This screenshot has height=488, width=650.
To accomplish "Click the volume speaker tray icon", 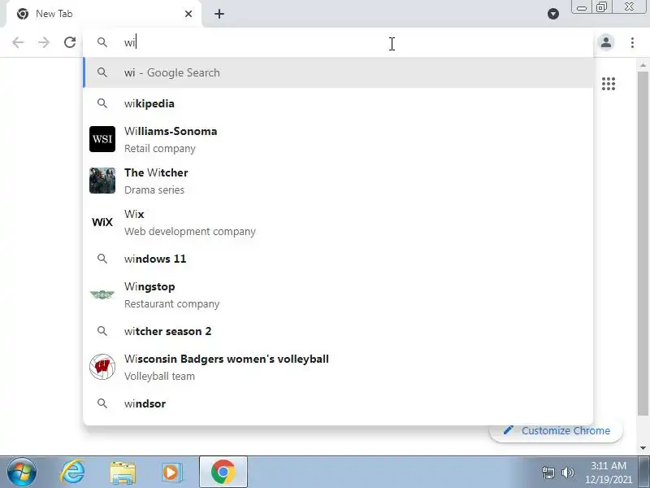I will click(567, 473).
